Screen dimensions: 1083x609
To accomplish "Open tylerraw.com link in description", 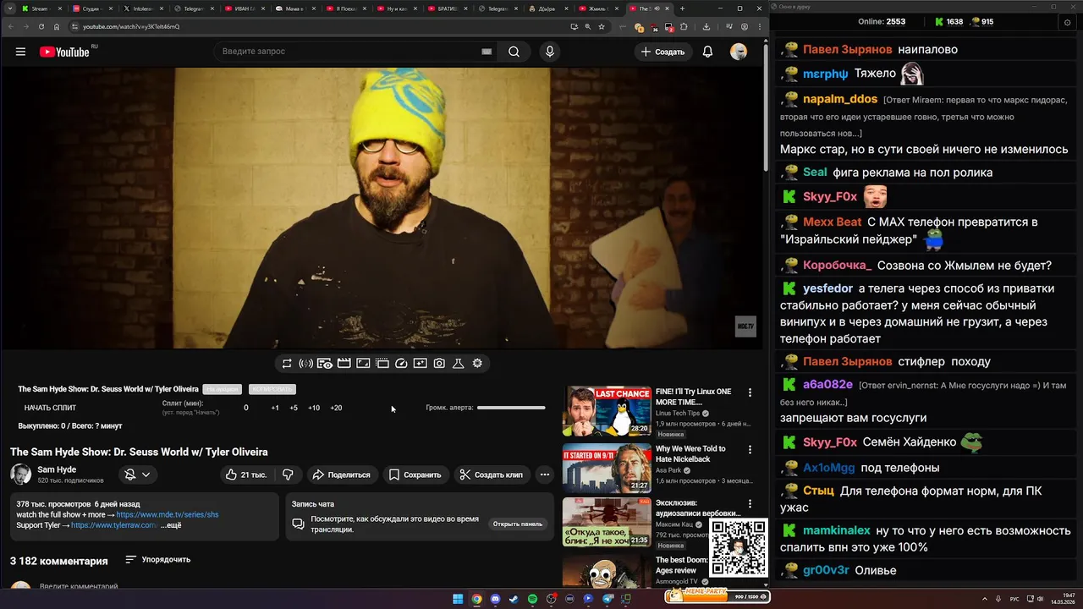I will tap(114, 525).
